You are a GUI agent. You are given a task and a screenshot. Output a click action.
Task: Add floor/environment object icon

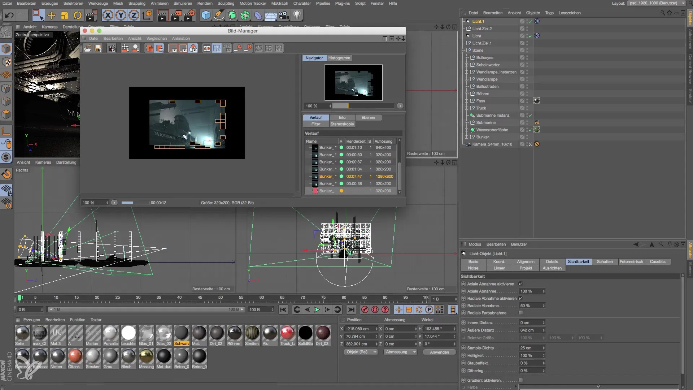coord(271,15)
